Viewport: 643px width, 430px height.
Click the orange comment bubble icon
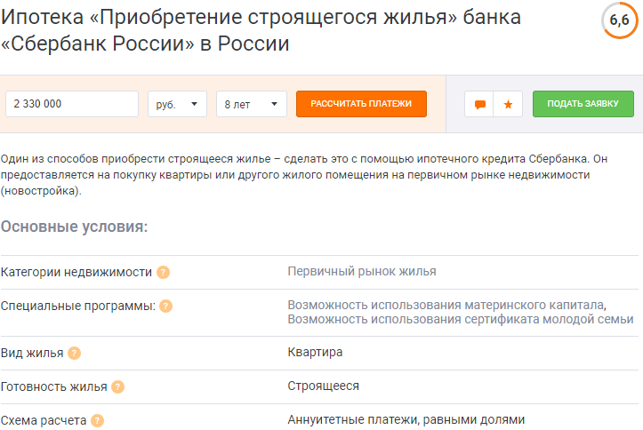479,104
